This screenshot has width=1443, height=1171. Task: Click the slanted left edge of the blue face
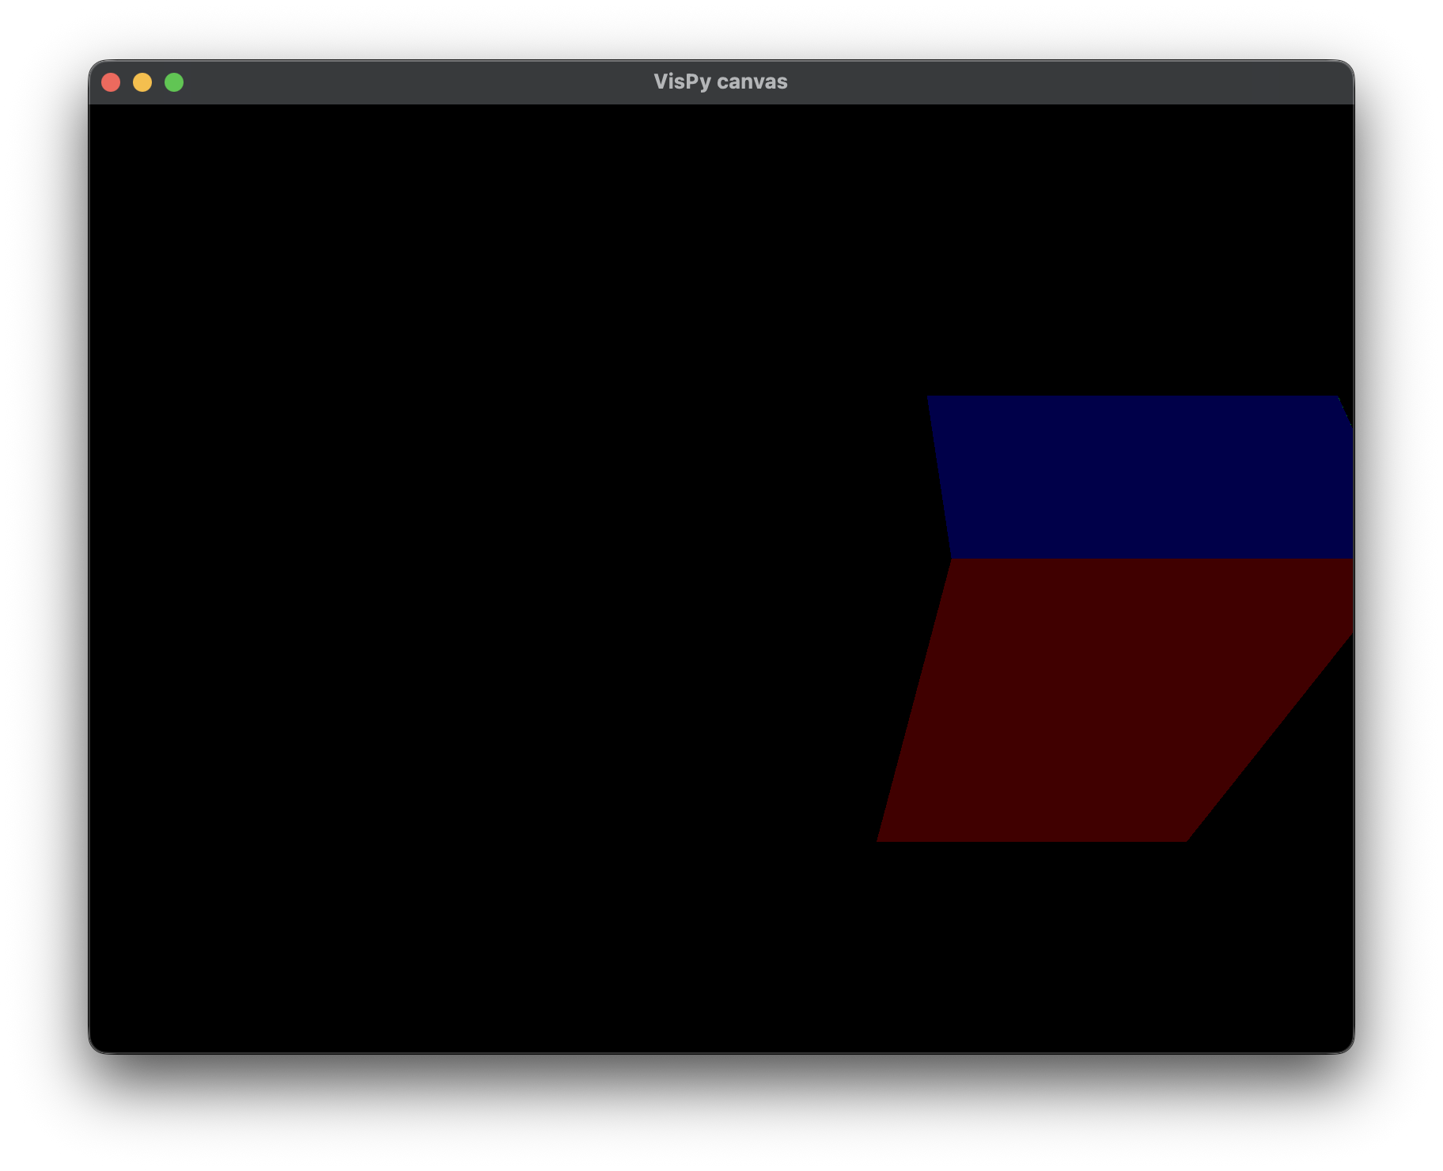[x=939, y=477]
